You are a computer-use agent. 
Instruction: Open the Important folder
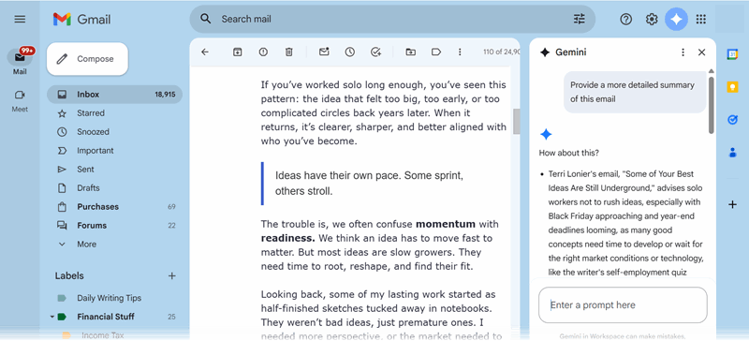114,151
